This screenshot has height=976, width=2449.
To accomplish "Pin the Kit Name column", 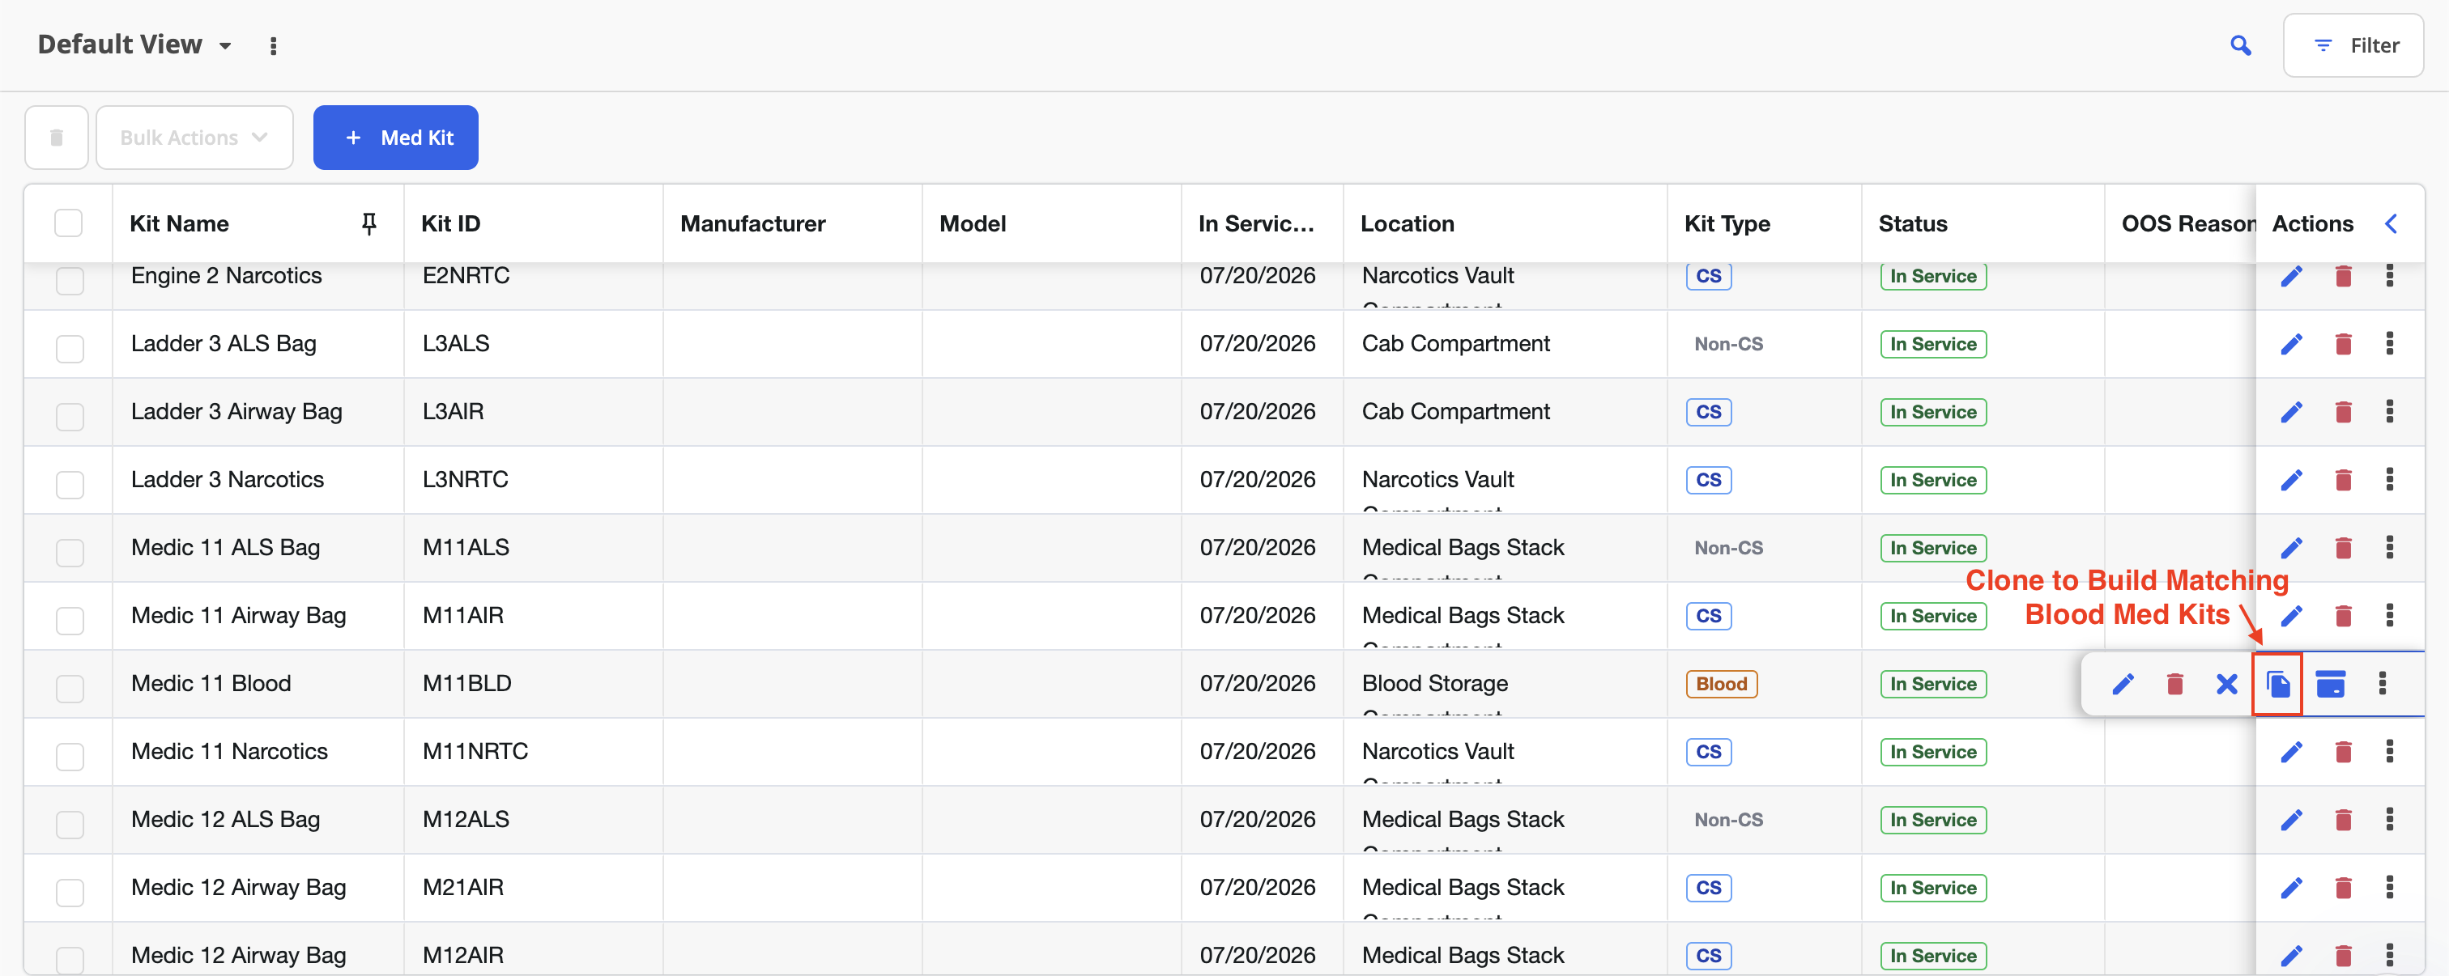I will [368, 223].
